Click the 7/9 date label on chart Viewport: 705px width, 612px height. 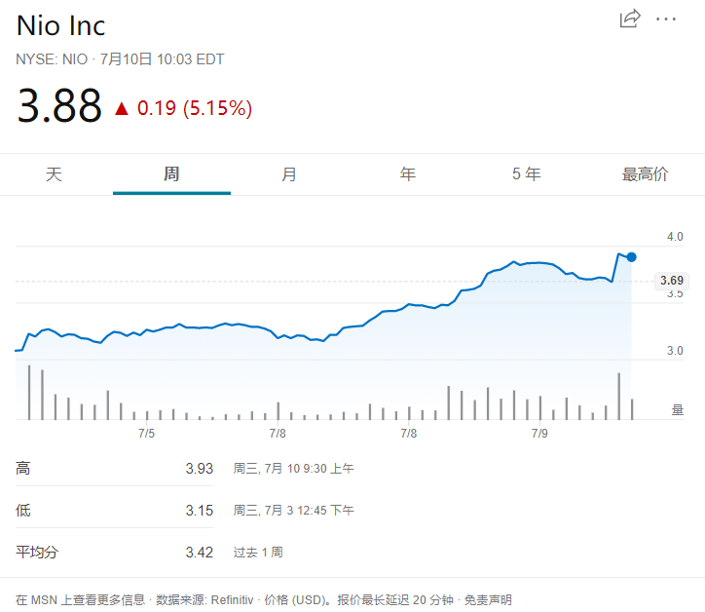(x=540, y=433)
